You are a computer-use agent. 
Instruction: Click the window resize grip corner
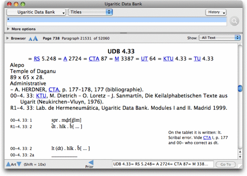tap(240, 166)
